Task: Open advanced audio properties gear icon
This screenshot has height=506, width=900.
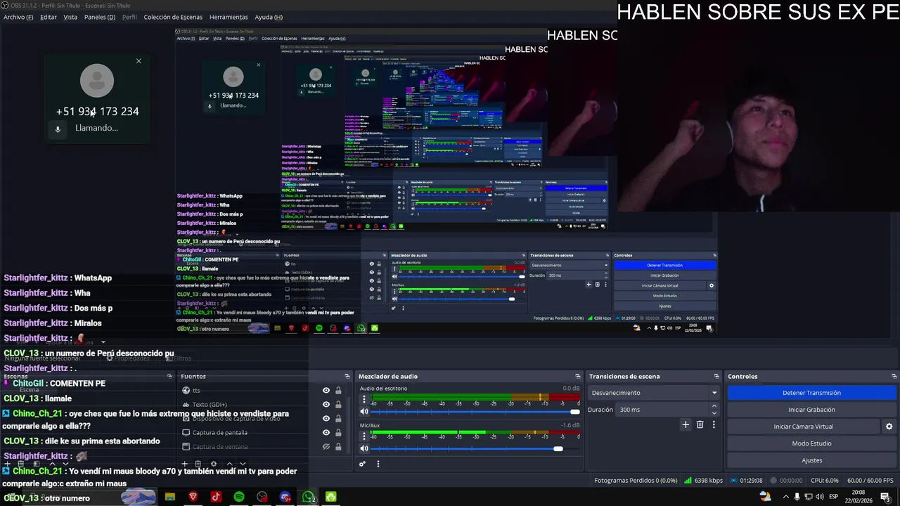Action: (x=363, y=464)
